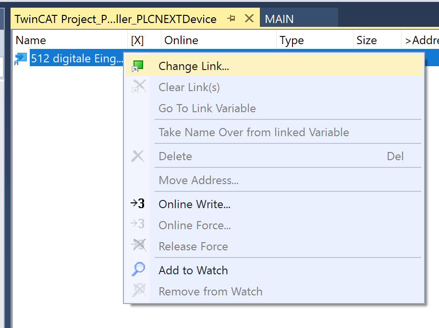Select Go To Link Variable
The width and height of the screenshot is (439, 328).
[x=274, y=108]
